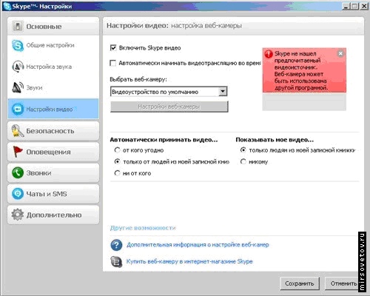Click the padlock icon beside Безопасность

click(18, 131)
